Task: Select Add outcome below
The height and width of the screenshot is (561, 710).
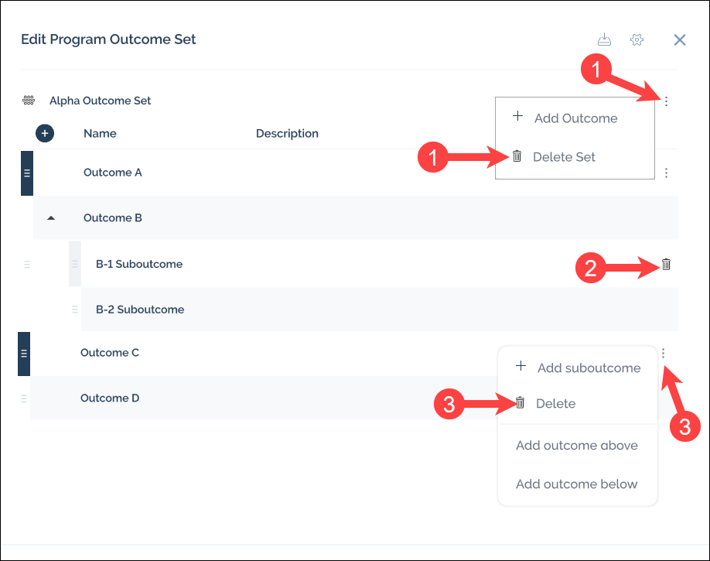Action: pos(576,484)
